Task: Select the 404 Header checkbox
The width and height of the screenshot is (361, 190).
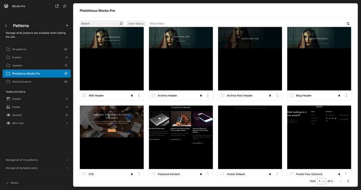Action: coord(84,96)
